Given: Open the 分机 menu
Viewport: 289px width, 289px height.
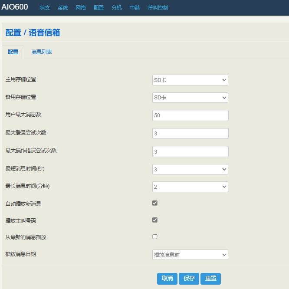Looking at the screenshot, I should [117, 8].
